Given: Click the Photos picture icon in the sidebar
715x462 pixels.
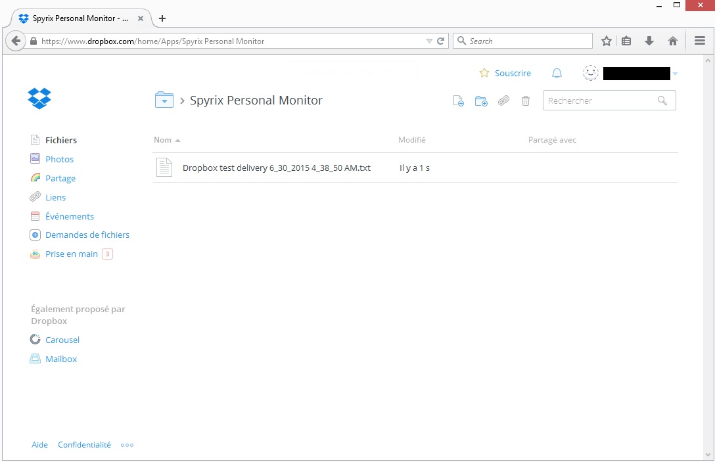Looking at the screenshot, I should pos(35,158).
